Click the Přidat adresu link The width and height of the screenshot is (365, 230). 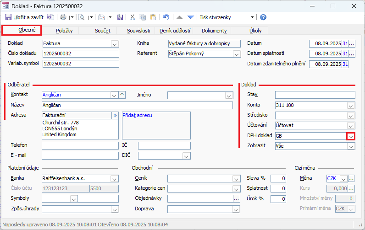coord(138,115)
